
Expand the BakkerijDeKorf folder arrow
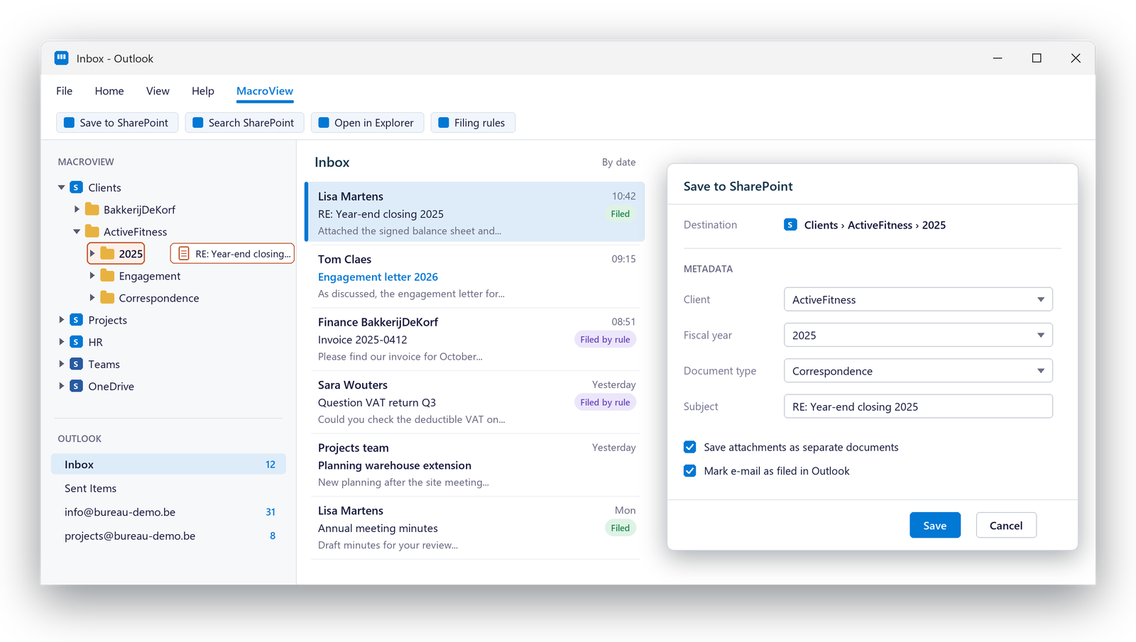tap(77, 209)
